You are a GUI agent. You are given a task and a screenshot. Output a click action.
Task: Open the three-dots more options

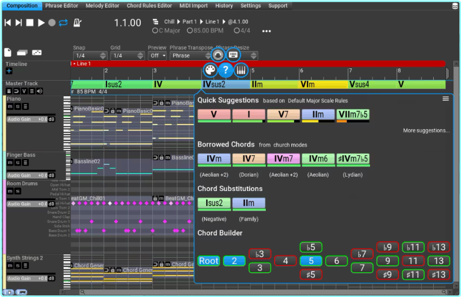[266, 31]
